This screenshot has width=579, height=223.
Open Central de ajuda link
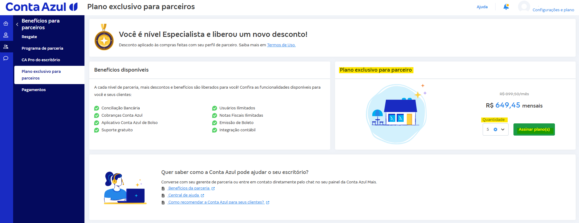click(x=184, y=195)
